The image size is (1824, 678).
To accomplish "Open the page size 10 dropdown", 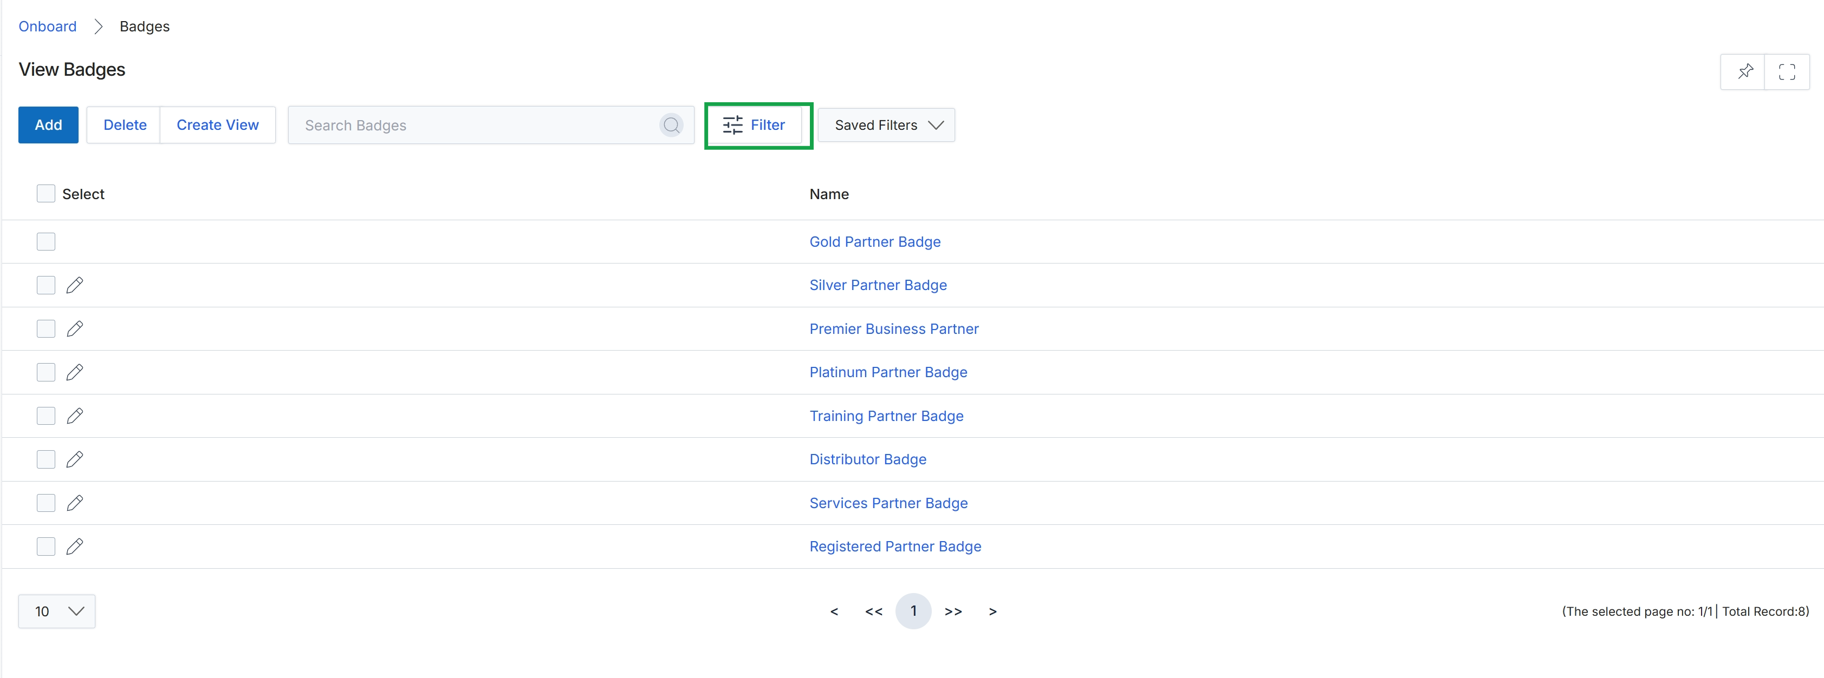I will (x=57, y=611).
